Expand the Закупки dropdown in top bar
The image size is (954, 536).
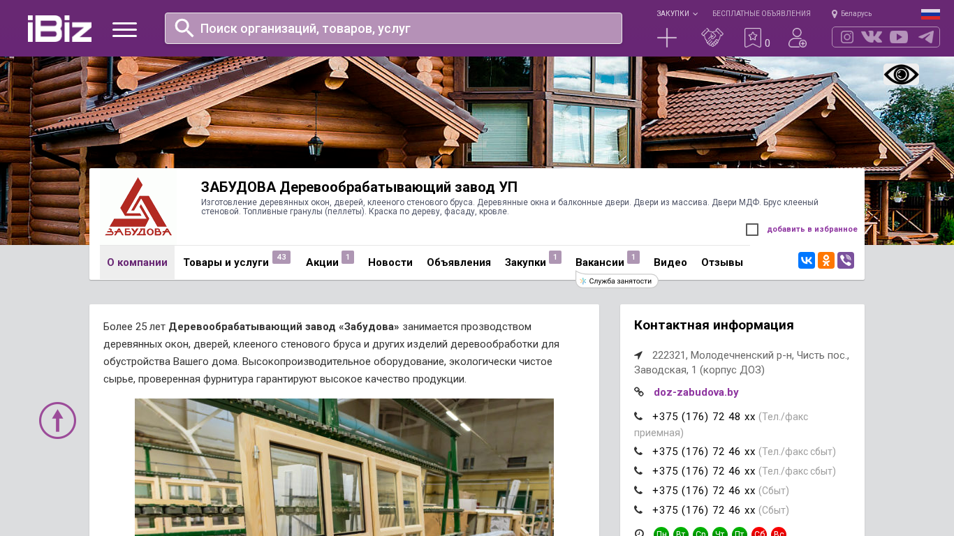pos(677,13)
